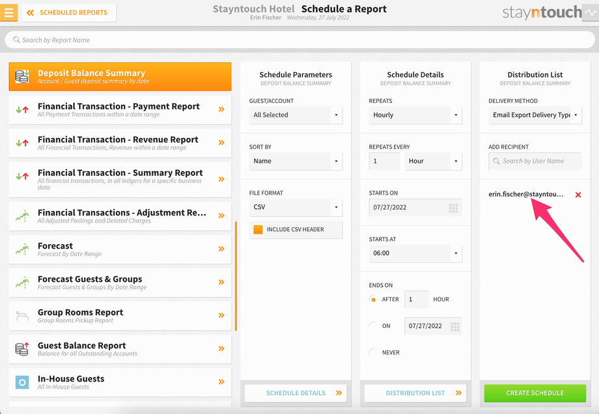Click the green Create Schedule button

point(535,393)
